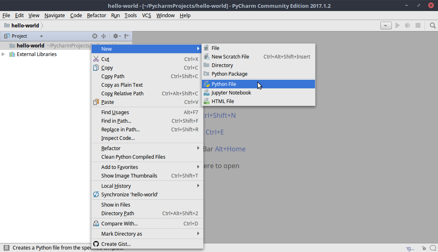The image size is (438, 252).
Task: Run the project with the Run icon
Action: coord(397,25)
